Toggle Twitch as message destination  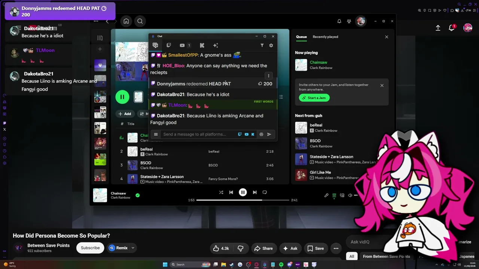coord(240,134)
